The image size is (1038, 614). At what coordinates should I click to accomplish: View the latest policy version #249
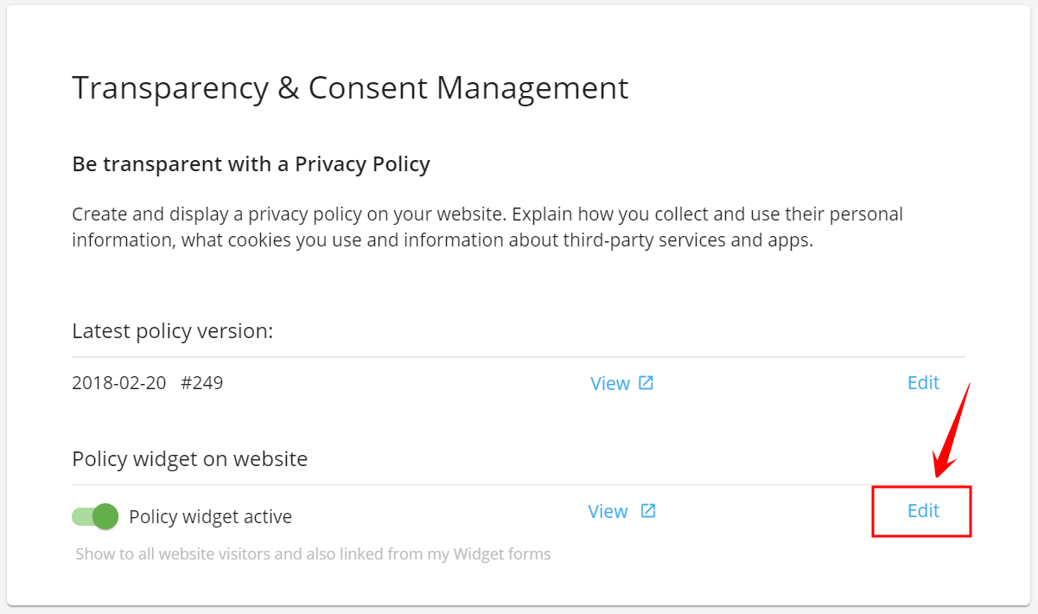tap(610, 383)
